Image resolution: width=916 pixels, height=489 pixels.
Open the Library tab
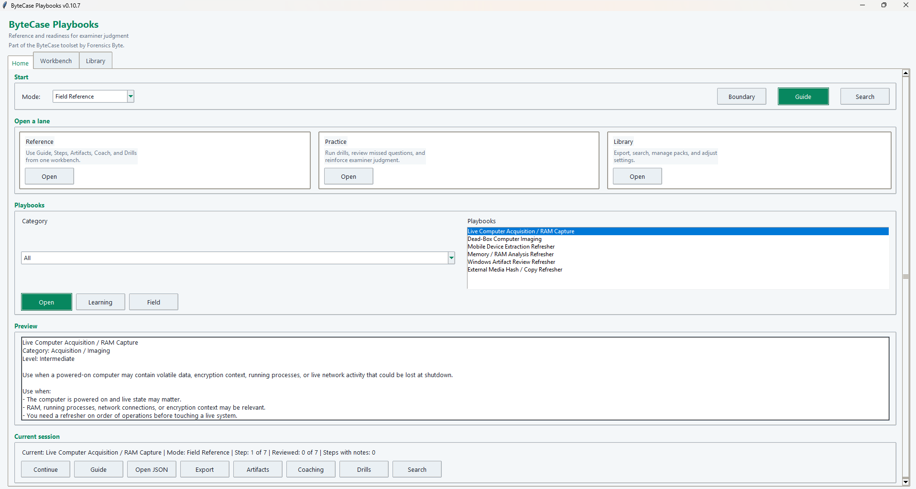96,61
